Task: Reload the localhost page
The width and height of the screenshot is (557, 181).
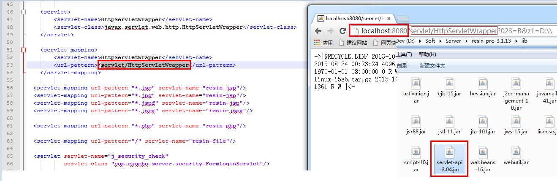Action: tap(342, 31)
